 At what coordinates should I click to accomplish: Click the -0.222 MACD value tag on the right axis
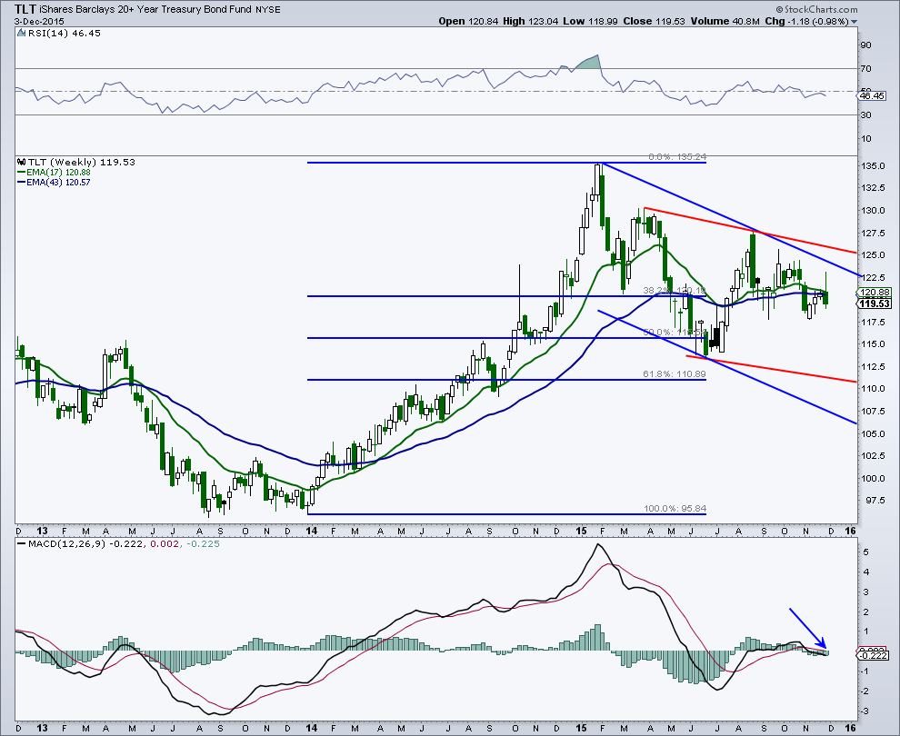click(873, 655)
